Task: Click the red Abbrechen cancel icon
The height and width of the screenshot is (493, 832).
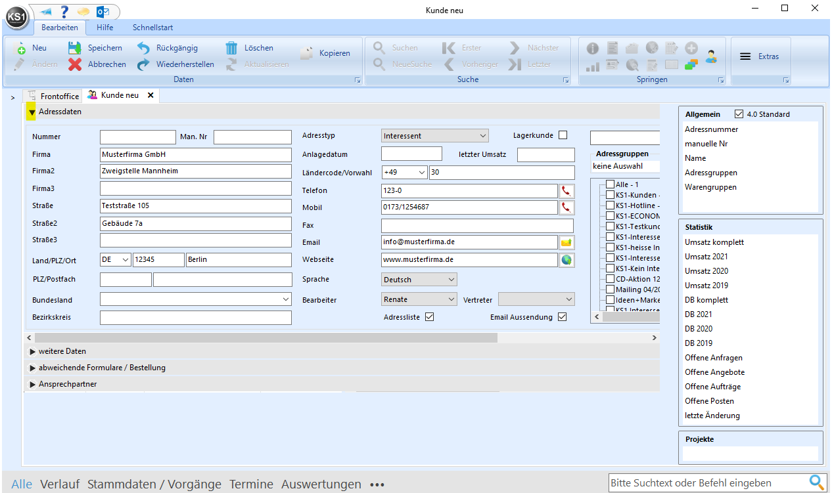Action: 75,64
